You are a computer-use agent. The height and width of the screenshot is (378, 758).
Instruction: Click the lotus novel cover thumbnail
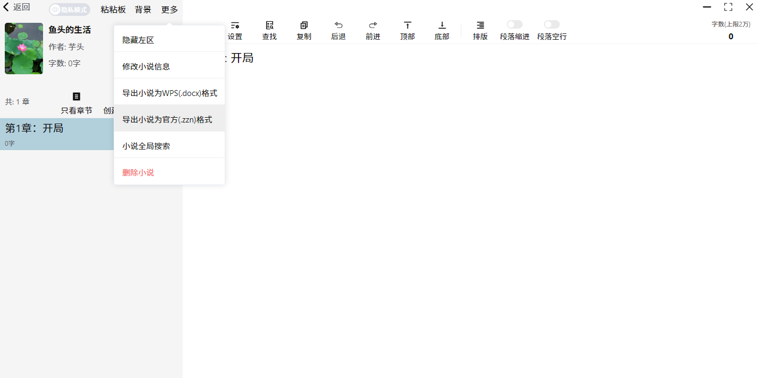[24, 48]
